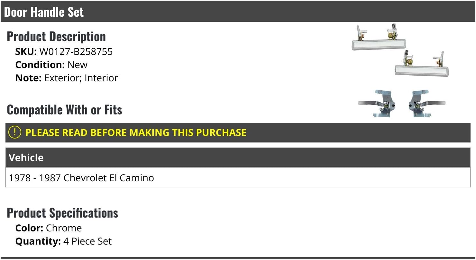
Task: Click the Product Description heading
Action: pos(56,37)
